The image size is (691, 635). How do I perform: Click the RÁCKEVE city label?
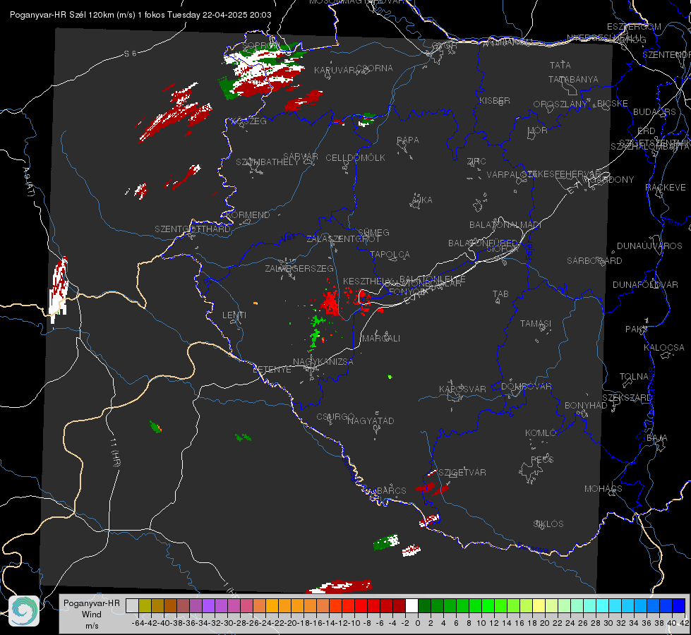coord(666,188)
